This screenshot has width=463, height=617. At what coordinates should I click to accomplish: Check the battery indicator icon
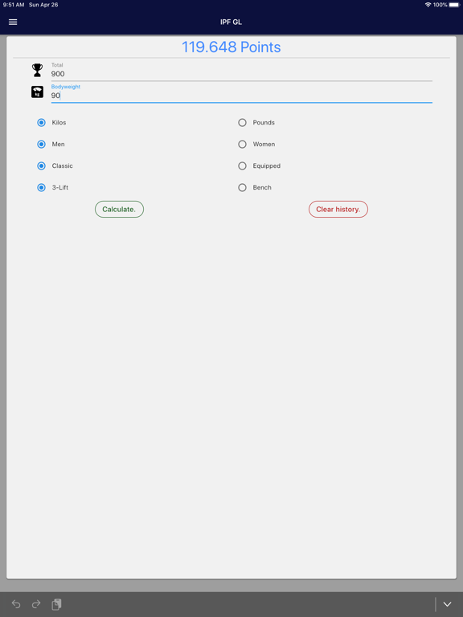(x=454, y=5)
